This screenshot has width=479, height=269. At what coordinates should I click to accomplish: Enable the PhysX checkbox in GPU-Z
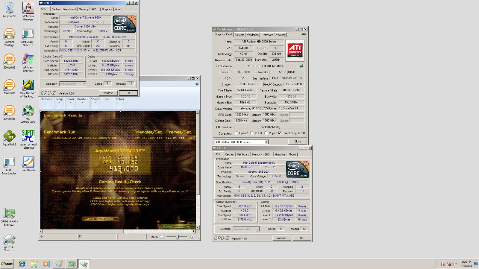coord(266,133)
